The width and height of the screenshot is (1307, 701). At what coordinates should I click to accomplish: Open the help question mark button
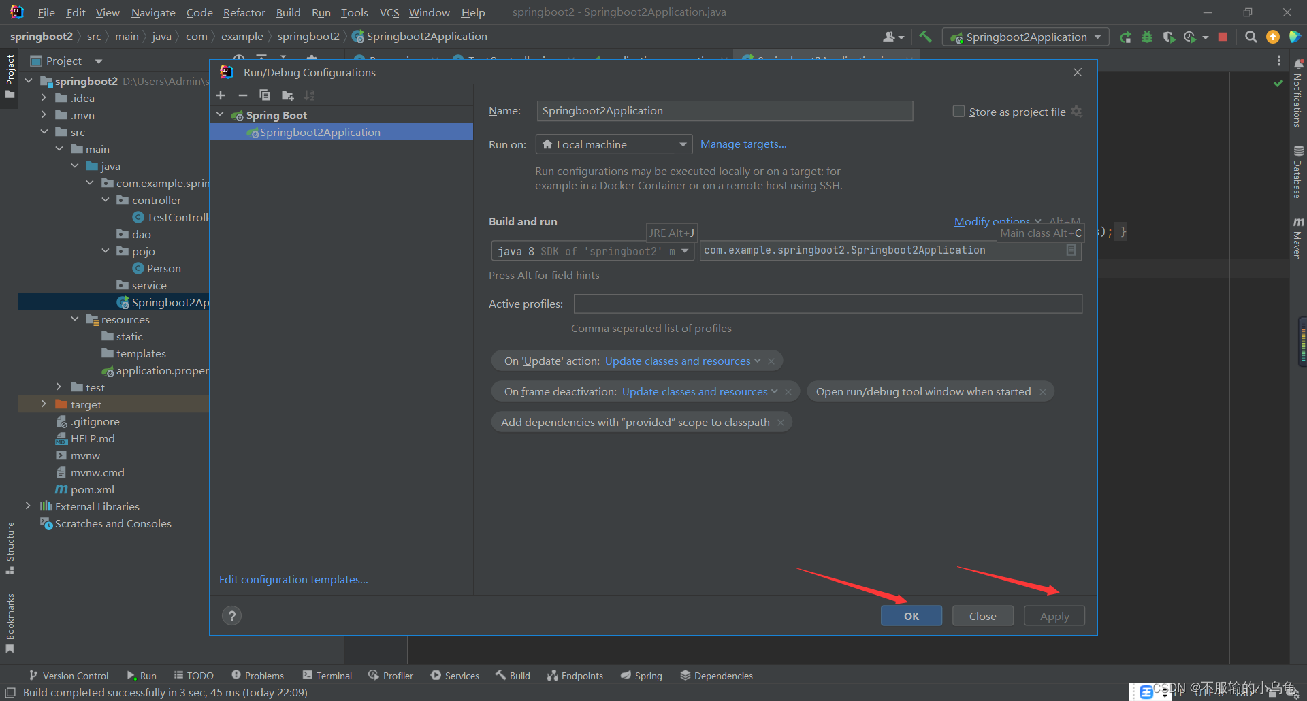coord(232,616)
